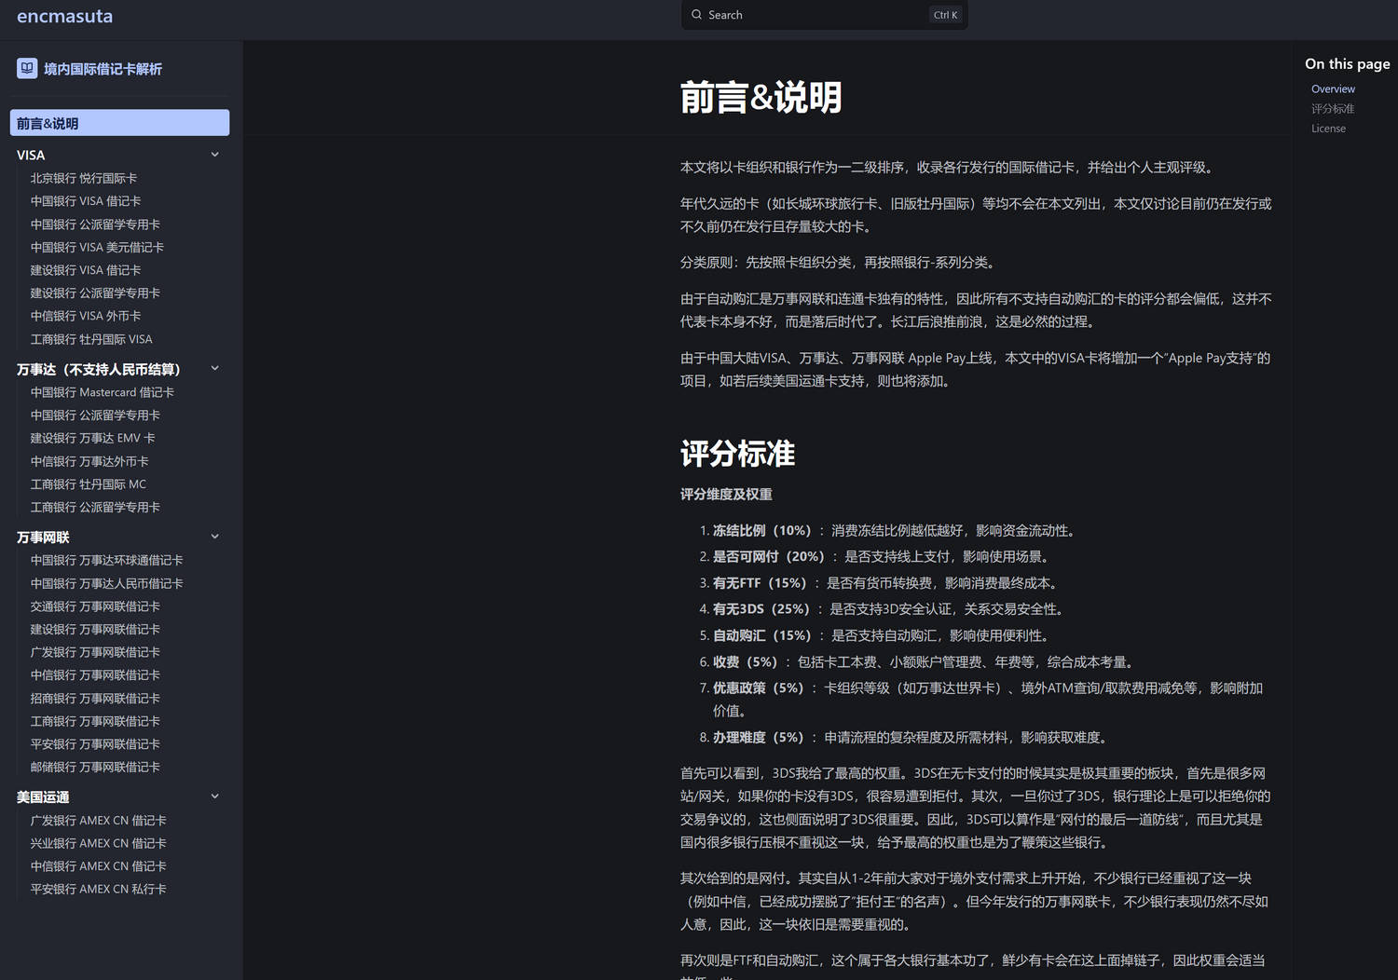
Task: Select 前言&说明 in the sidebar
Action: pos(119,123)
